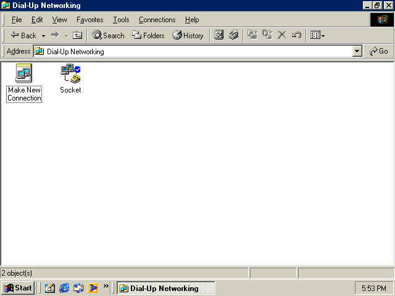Restore down the Dial-Up Networking window
The image size is (395, 296).
[377, 6]
